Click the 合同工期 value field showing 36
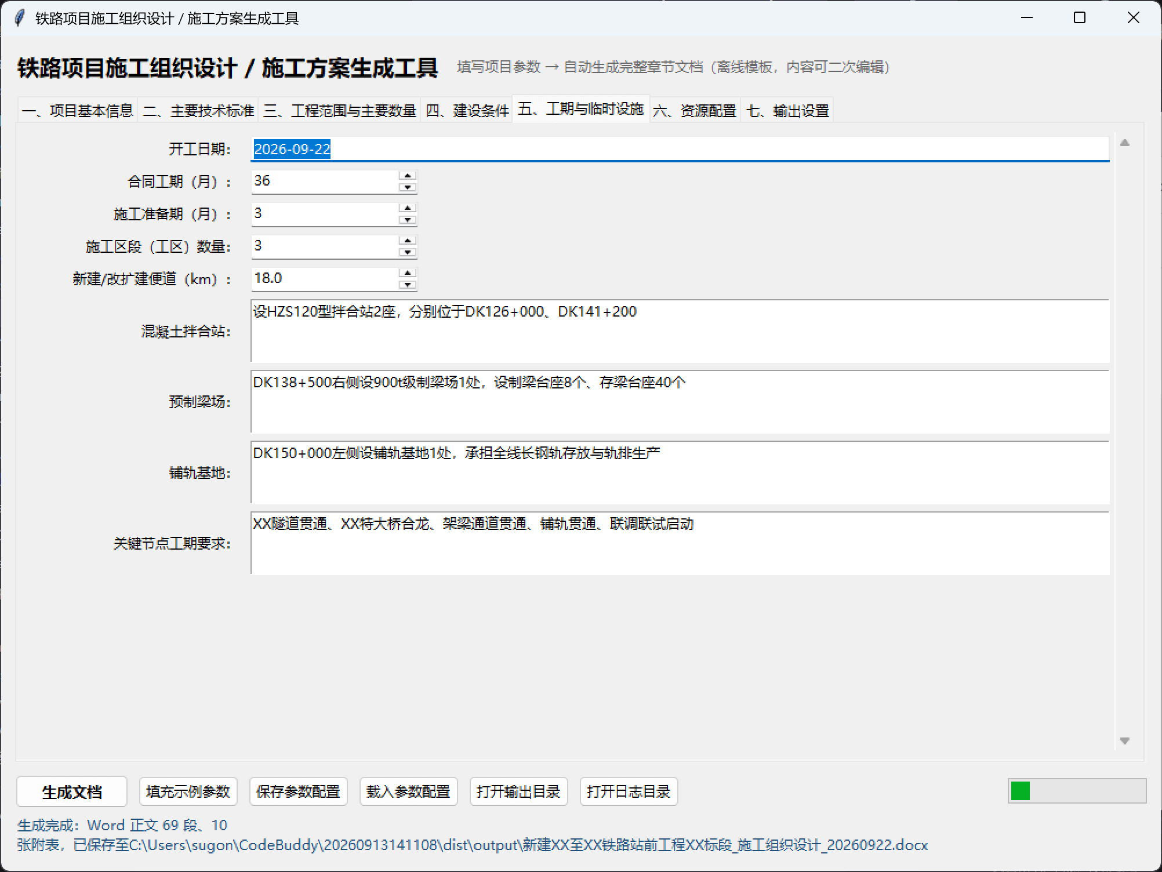This screenshot has width=1162, height=872. 325,181
